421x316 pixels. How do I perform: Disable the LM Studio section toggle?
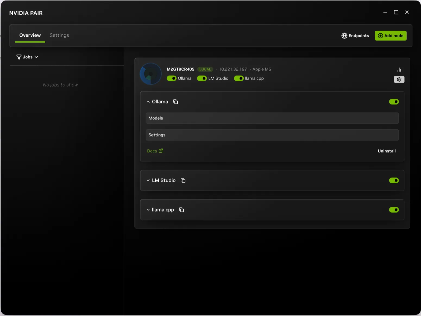[x=394, y=180]
